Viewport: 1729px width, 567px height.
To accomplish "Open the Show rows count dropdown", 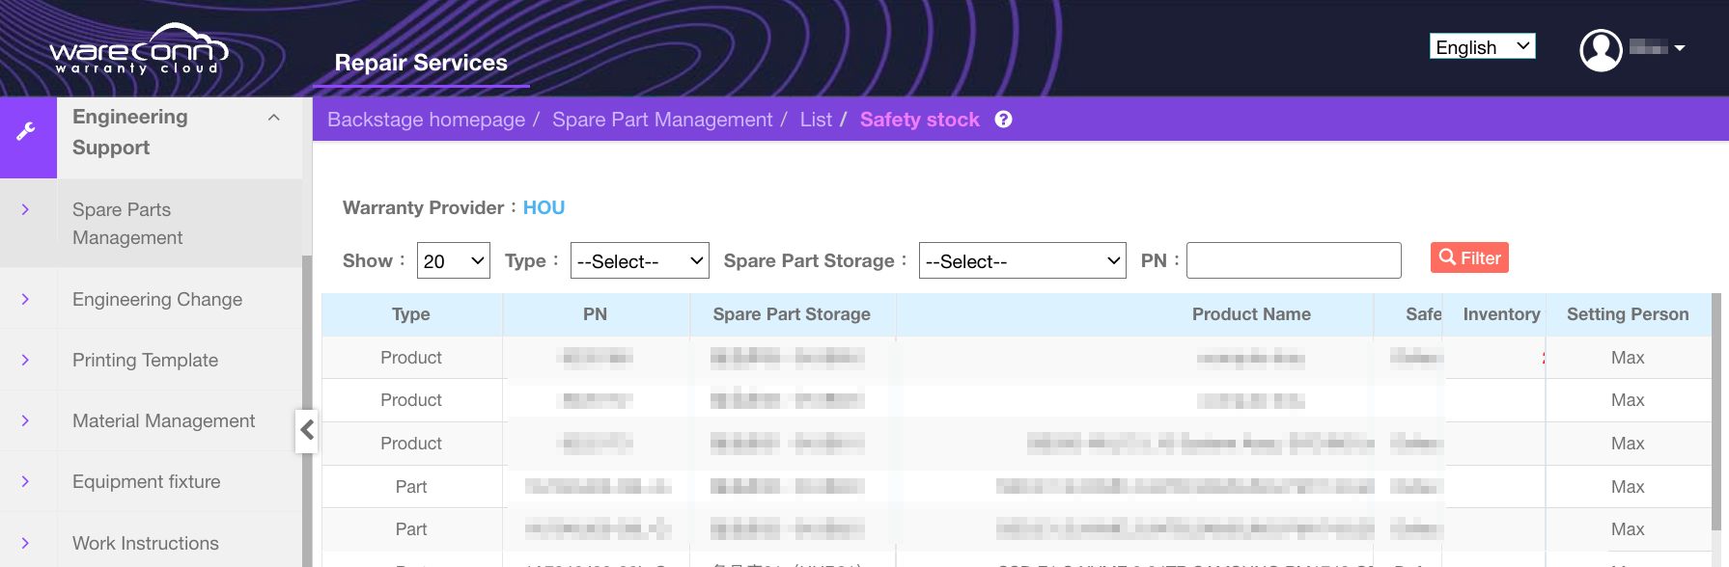I will click(x=453, y=261).
